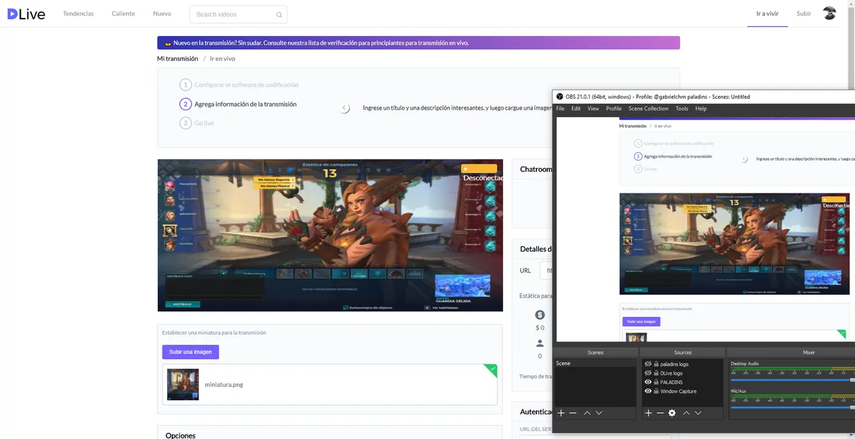The width and height of the screenshot is (855, 439).
Task: Click the URL field in Detalles panel
Action: click(546, 271)
